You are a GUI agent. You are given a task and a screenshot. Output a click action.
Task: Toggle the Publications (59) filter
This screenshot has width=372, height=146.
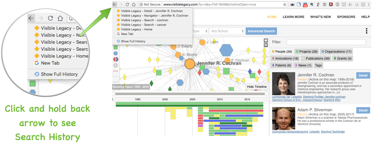[x=316, y=58]
